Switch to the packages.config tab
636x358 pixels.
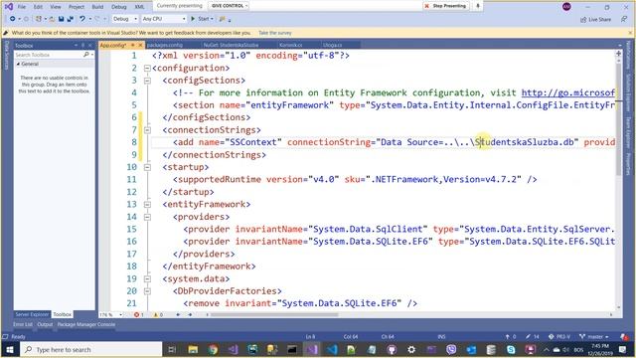click(165, 45)
